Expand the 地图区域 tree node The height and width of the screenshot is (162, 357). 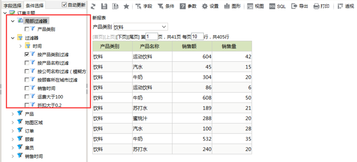(13, 122)
